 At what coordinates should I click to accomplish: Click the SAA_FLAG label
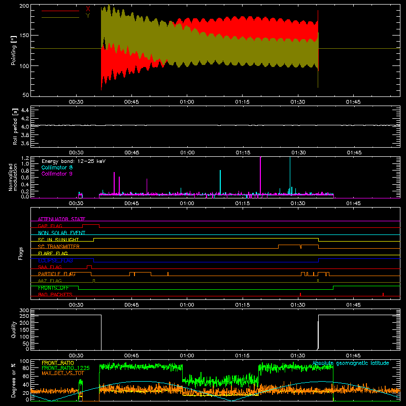(50, 267)
